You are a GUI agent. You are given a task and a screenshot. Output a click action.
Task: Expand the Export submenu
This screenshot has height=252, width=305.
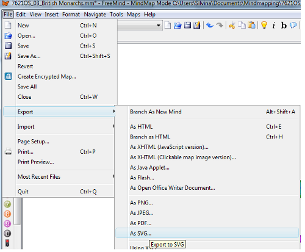click(59, 112)
